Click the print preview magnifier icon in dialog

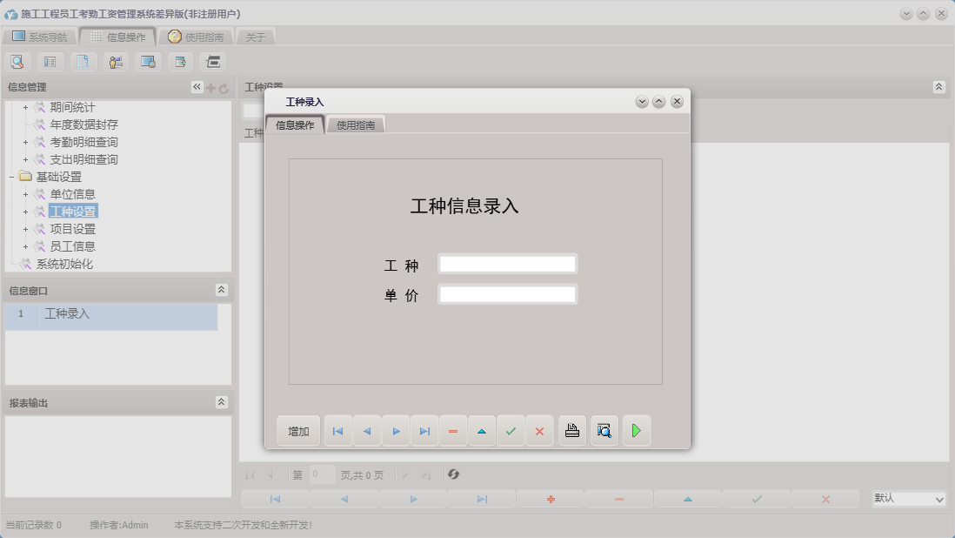[x=604, y=431]
